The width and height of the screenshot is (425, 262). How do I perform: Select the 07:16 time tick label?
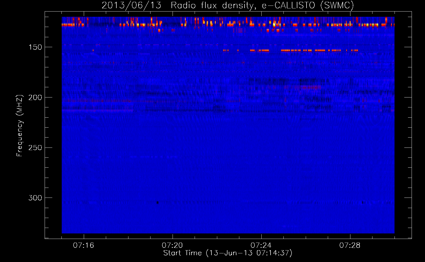click(x=84, y=245)
